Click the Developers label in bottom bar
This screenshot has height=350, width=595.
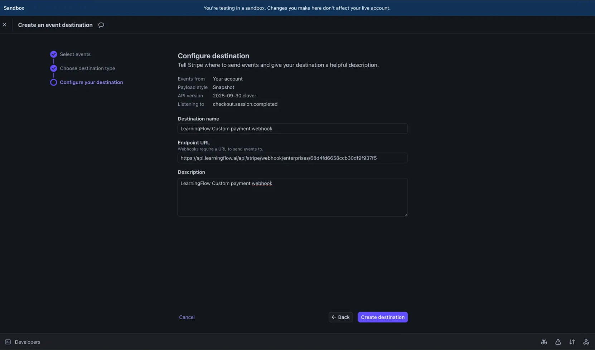(28, 342)
